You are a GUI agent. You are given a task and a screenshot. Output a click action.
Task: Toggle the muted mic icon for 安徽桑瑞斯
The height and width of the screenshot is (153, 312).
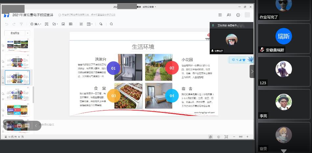[262, 50]
